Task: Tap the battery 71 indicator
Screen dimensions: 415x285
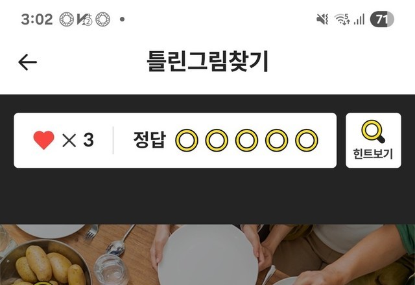Action: pyautogui.click(x=382, y=19)
